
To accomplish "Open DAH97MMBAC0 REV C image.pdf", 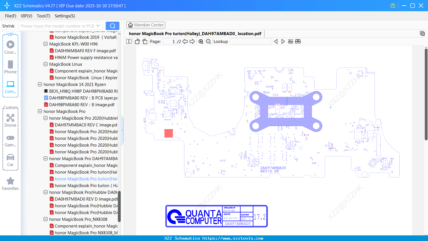I will click(83, 125).
